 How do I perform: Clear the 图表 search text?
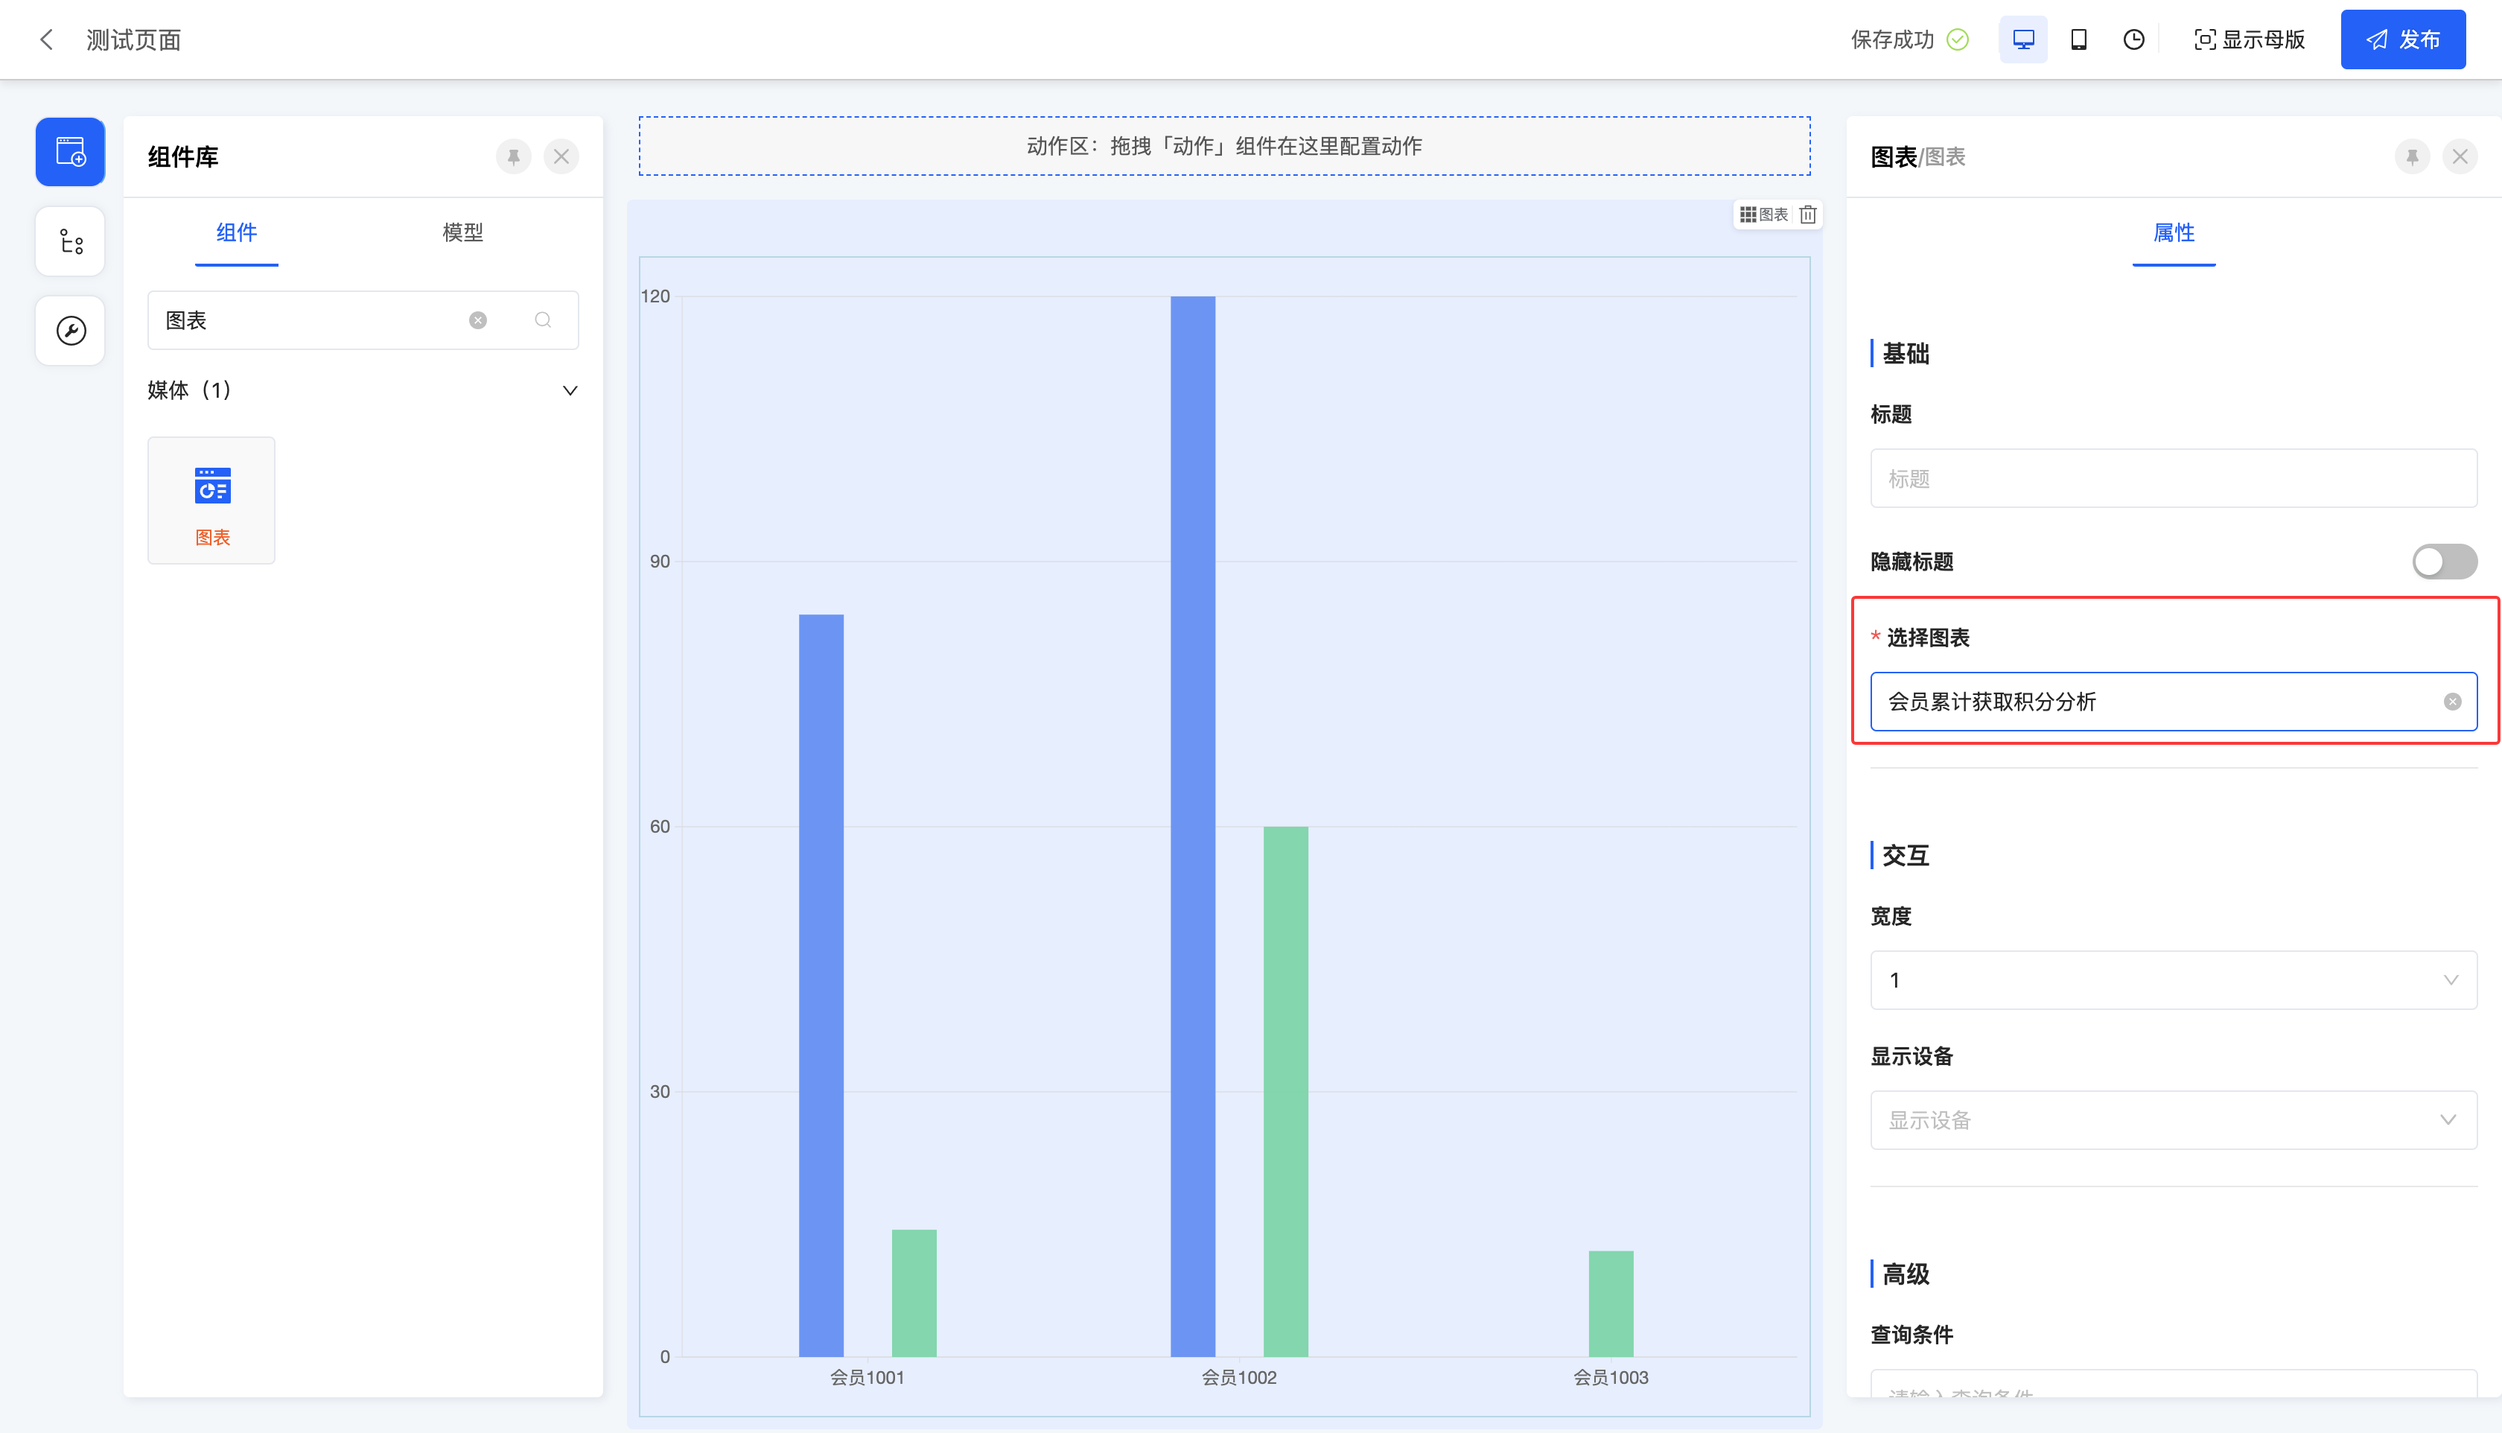(x=478, y=320)
